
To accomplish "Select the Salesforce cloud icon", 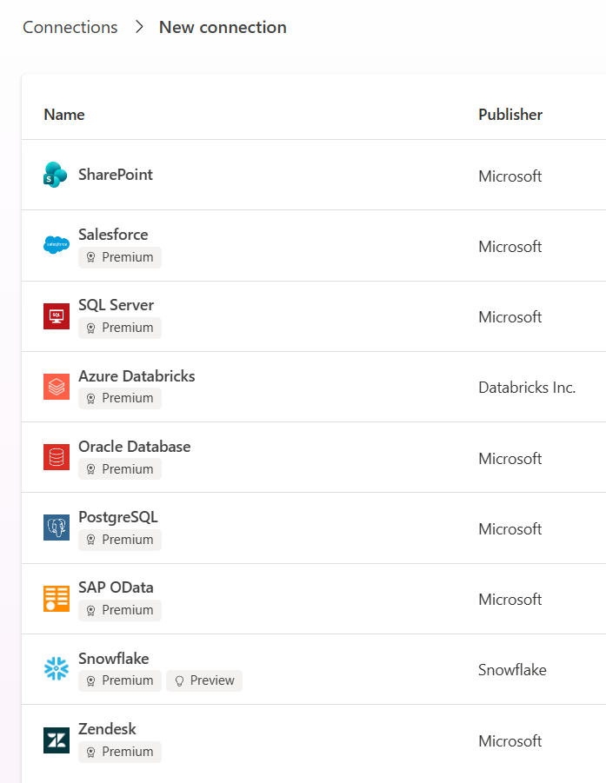I will coord(56,245).
